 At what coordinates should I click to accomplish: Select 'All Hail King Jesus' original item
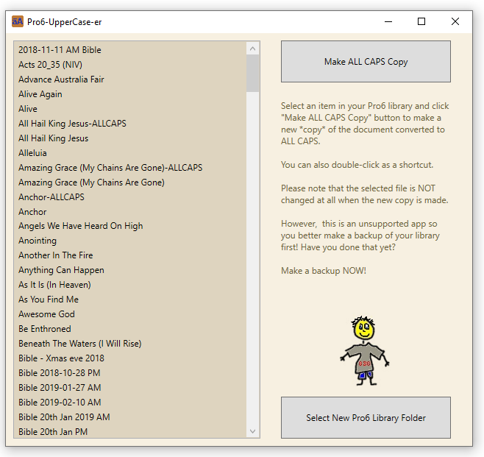click(130, 138)
